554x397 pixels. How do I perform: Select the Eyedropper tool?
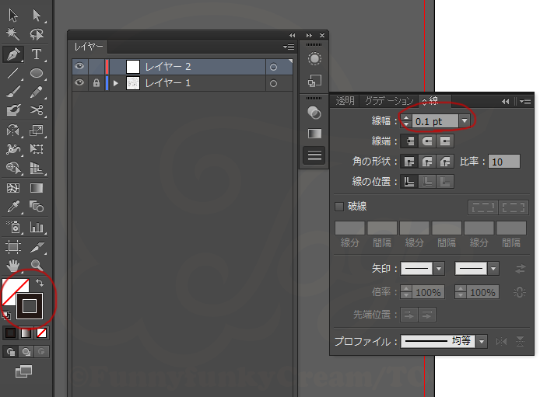pyautogui.click(x=13, y=207)
